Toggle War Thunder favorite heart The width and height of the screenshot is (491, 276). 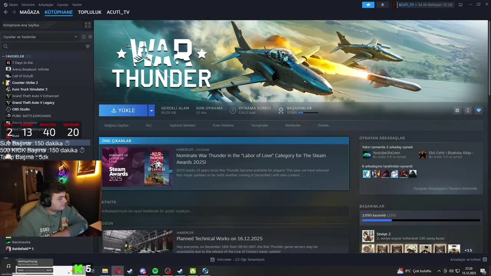point(478,110)
